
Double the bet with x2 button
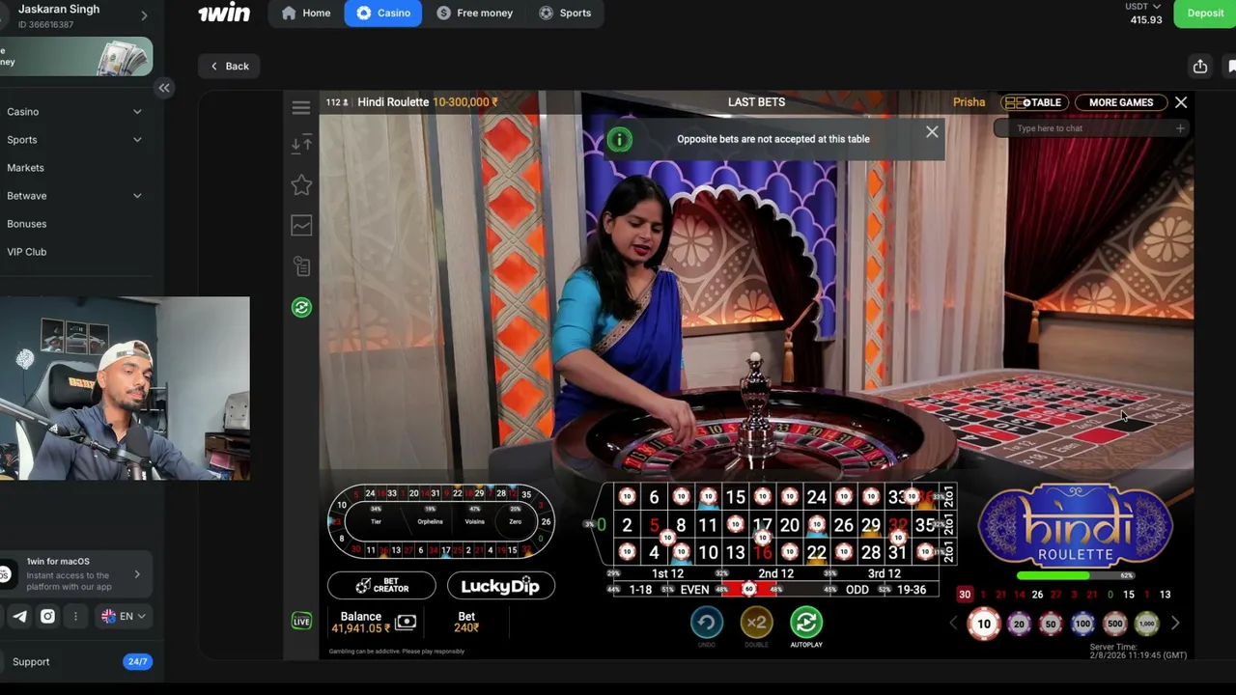click(x=756, y=624)
